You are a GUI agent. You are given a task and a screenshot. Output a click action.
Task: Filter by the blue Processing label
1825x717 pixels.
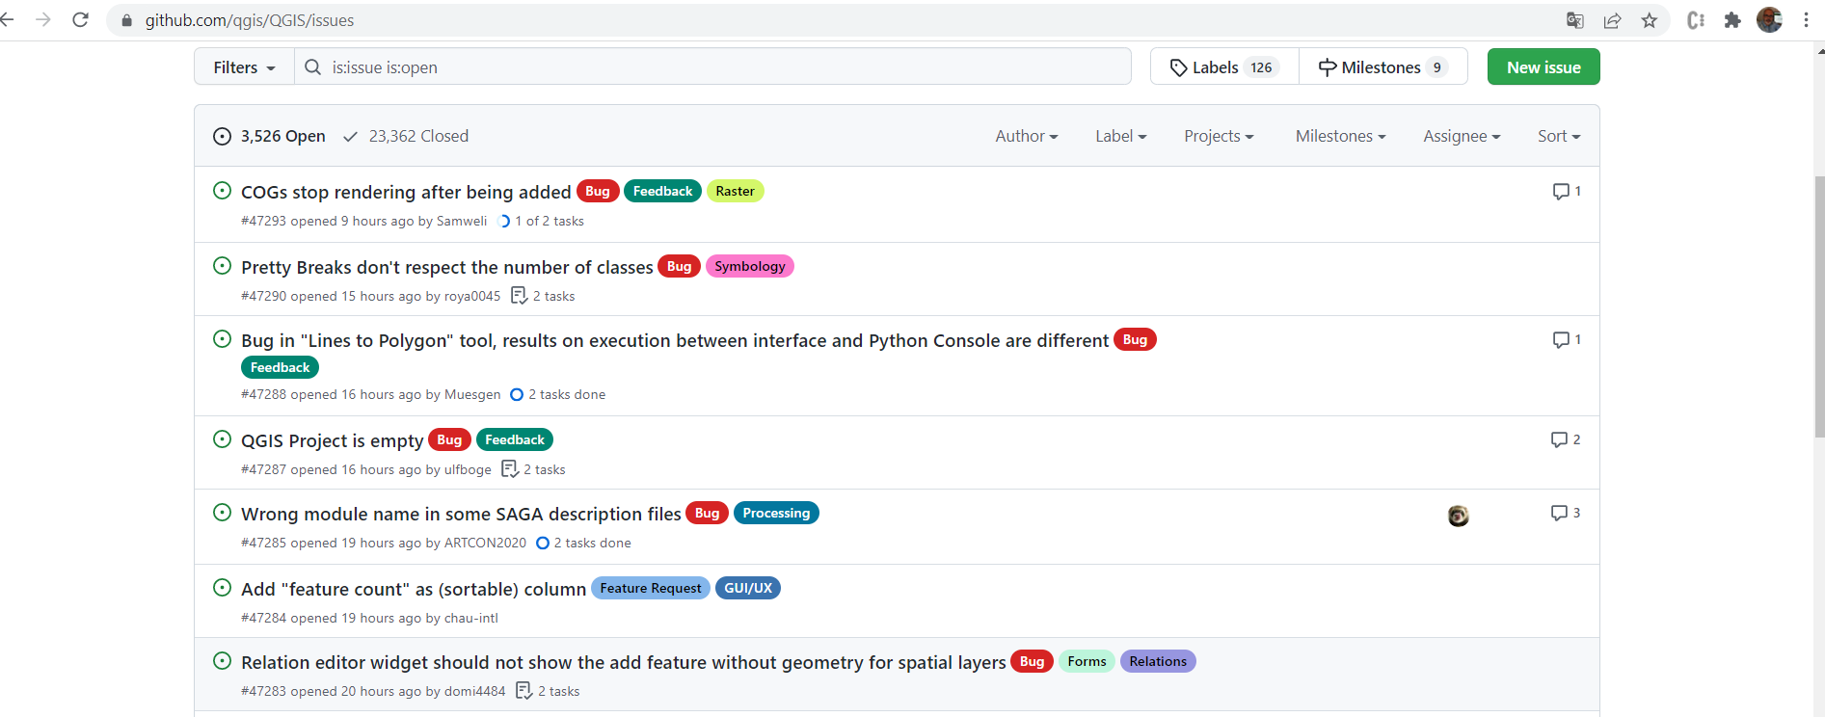pyautogui.click(x=776, y=513)
